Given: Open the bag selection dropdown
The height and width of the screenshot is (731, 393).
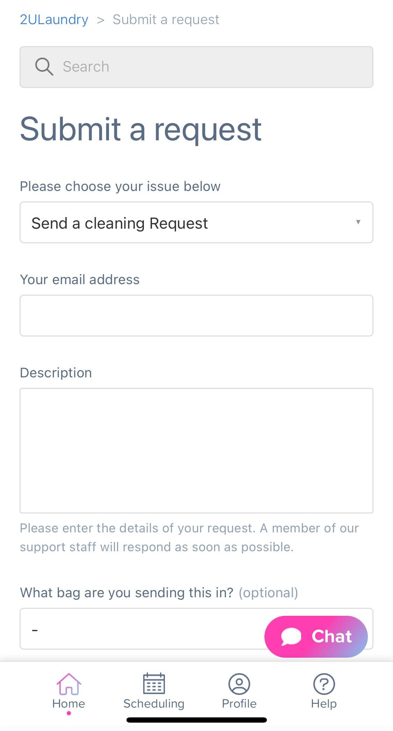Looking at the screenshot, I should point(196,629).
